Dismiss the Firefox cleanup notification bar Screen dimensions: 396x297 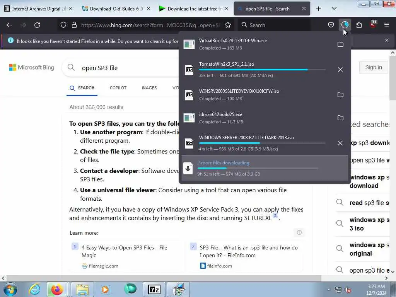[x=387, y=40]
